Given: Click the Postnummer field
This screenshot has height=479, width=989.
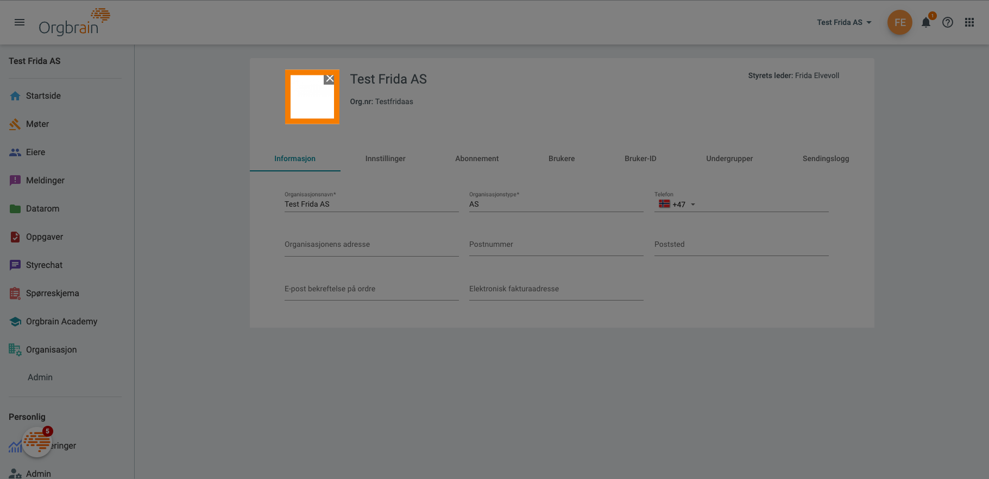Looking at the screenshot, I should pyautogui.click(x=556, y=245).
